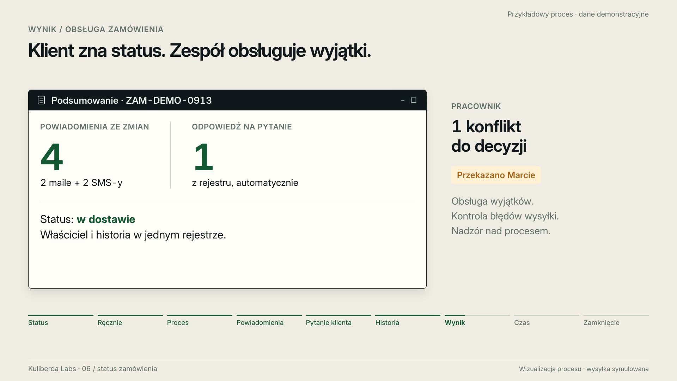This screenshot has height=381, width=677.
Task: Click 'Właściciel i historia w jednym rejestrze.'
Action: click(x=133, y=235)
